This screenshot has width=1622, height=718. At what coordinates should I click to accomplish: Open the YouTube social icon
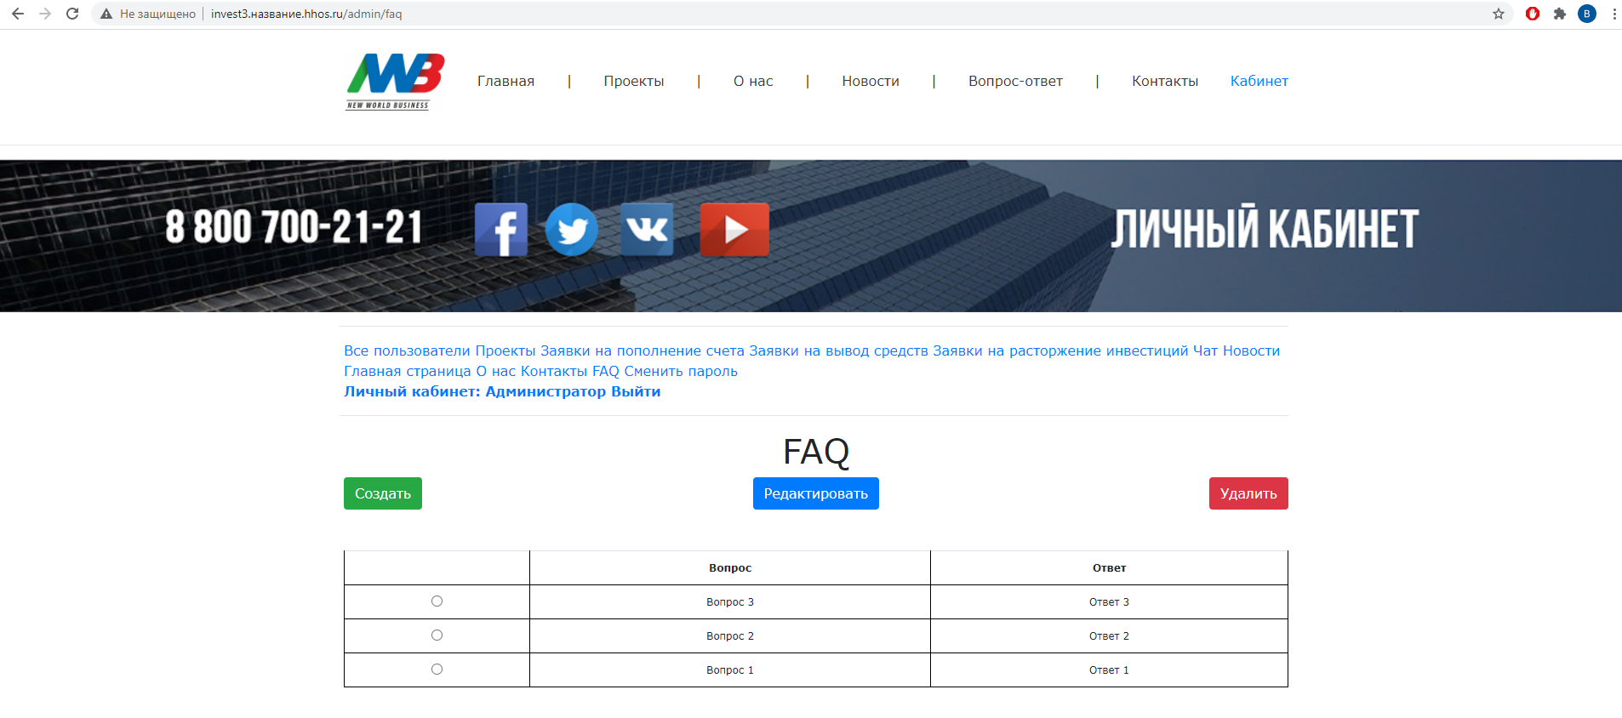(x=734, y=230)
